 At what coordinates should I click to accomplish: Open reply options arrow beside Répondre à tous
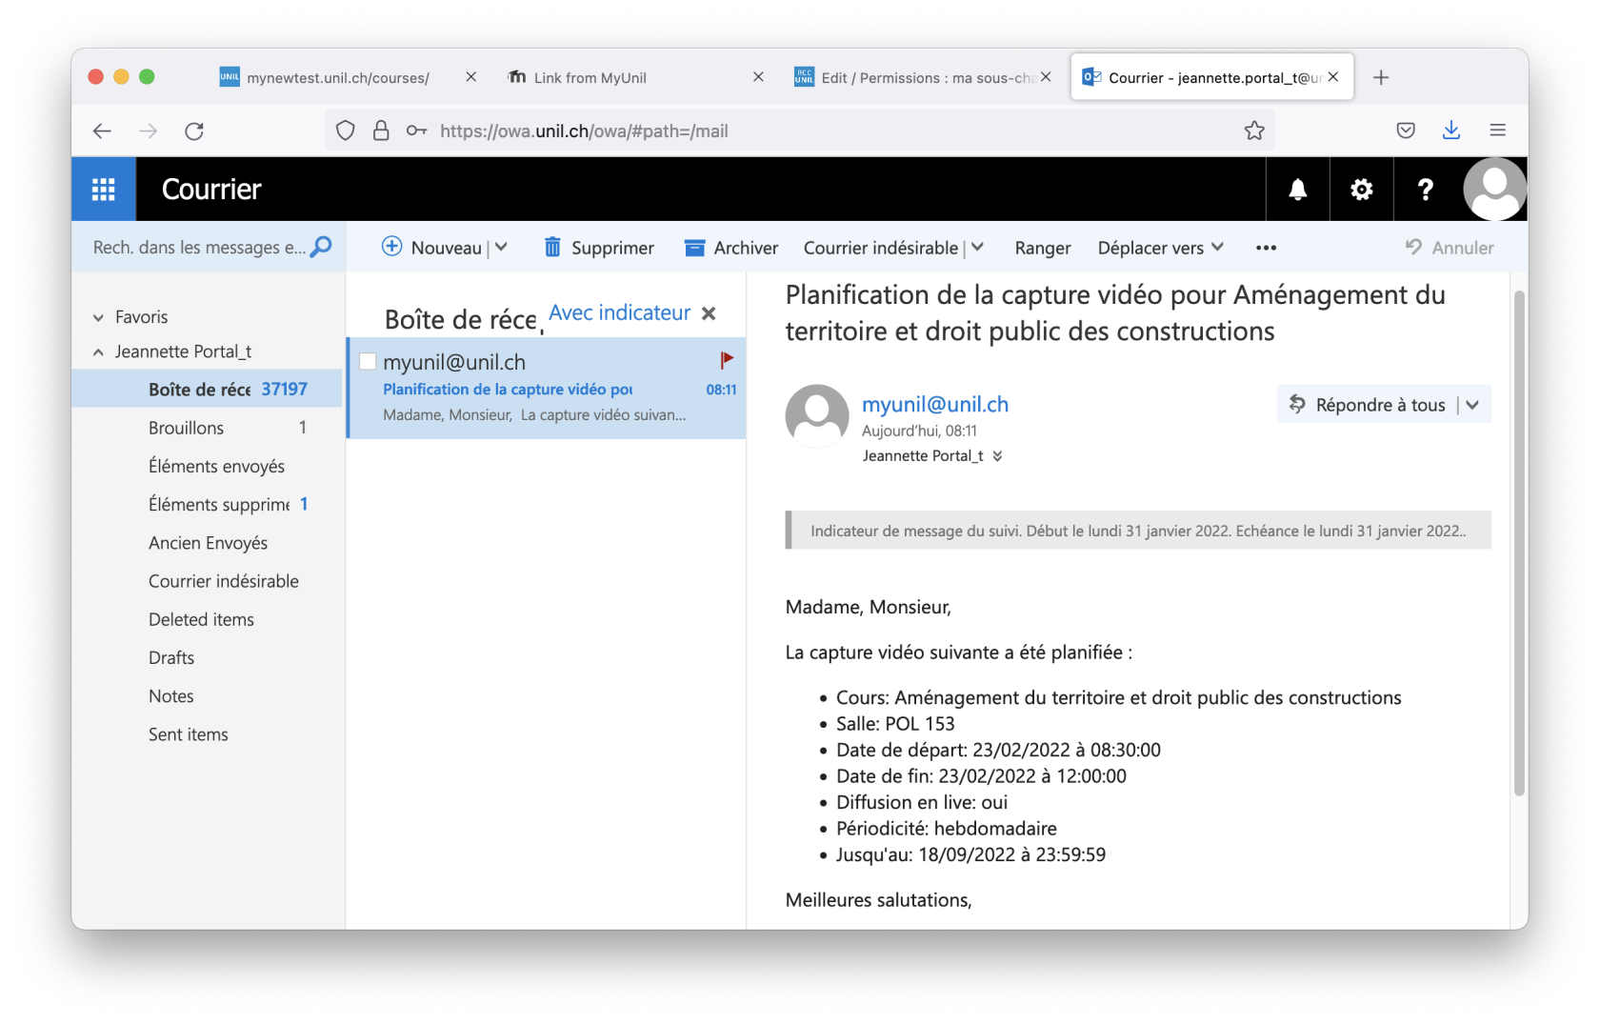(1472, 405)
